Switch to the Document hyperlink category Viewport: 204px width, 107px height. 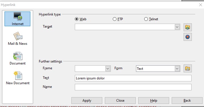point(18,58)
